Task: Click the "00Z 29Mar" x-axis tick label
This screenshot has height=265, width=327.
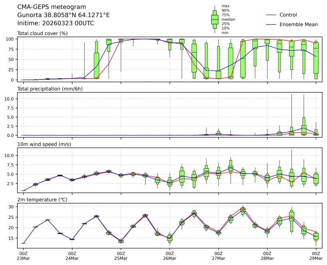Action: (x=316, y=255)
